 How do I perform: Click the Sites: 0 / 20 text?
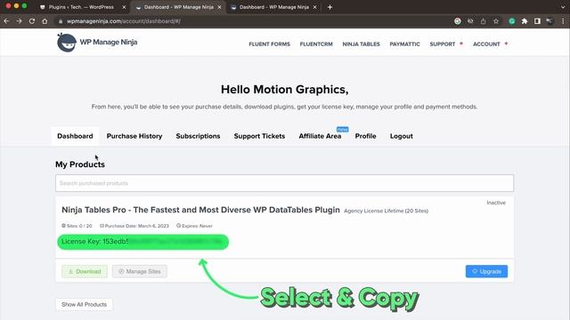77,226
